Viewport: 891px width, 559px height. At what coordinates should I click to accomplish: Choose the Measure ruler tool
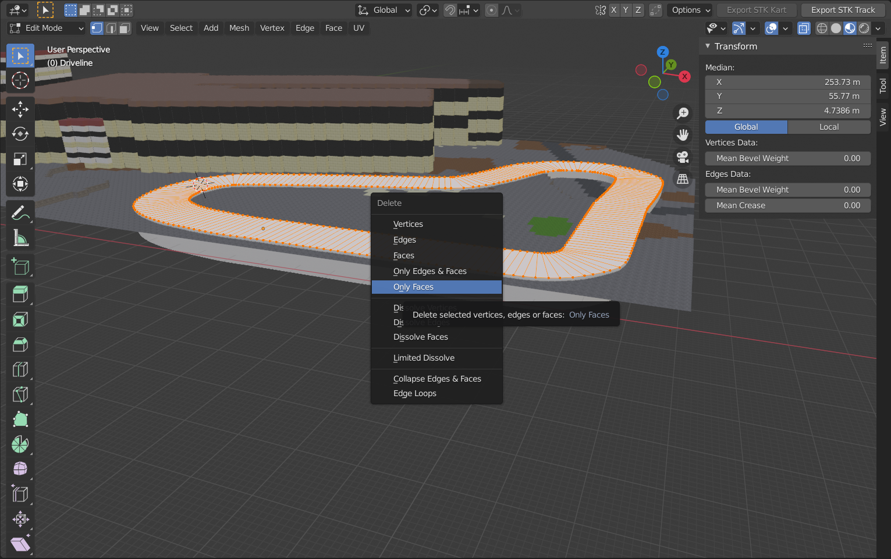20,238
